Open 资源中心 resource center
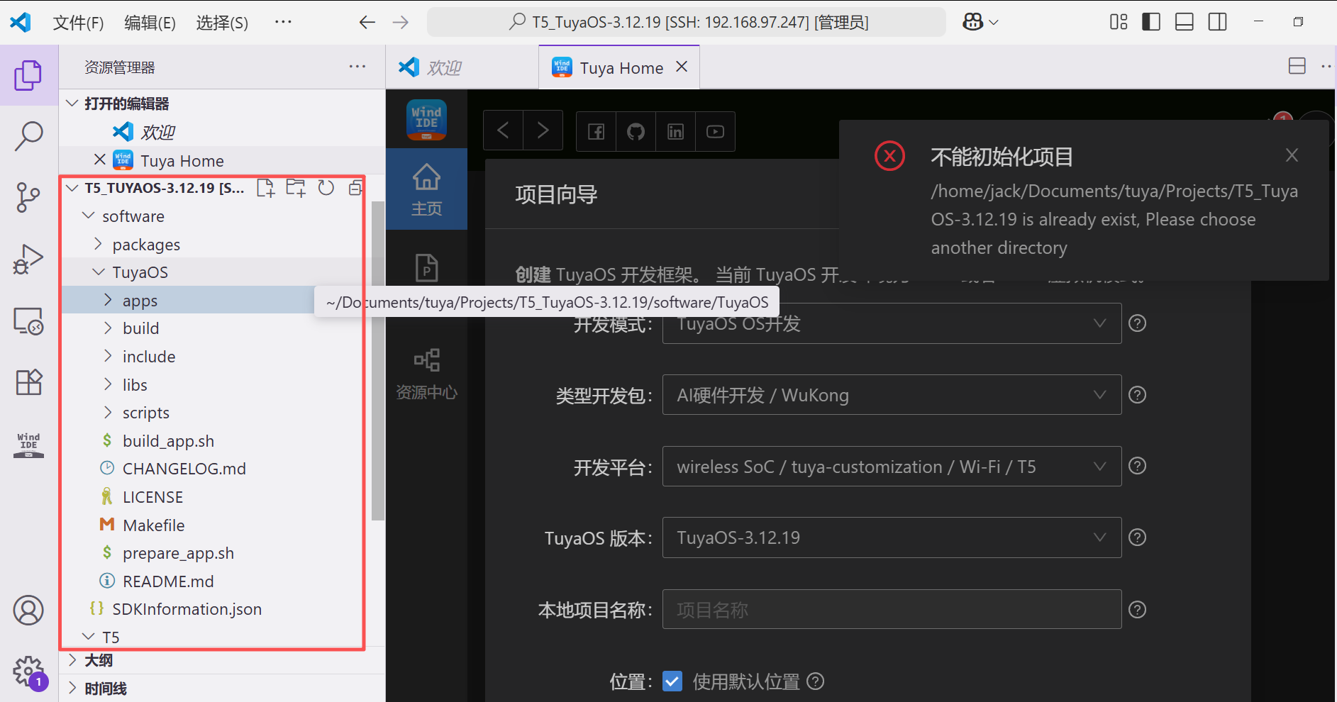 pyautogui.click(x=426, y=374)
